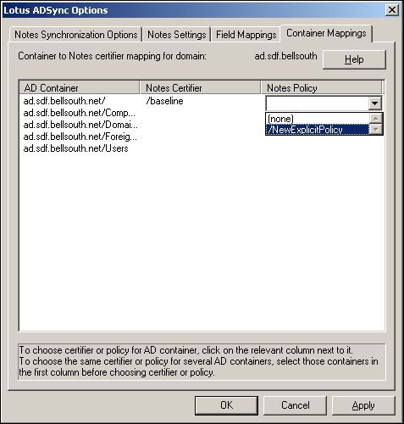Click the Notes Policy column header
Viewport: 404px width, 424px height.
click(321, 88)
